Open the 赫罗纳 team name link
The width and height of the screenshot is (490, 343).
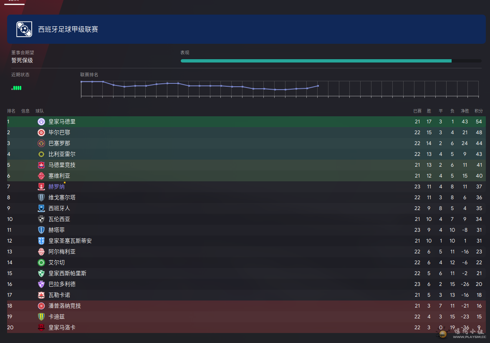57,187
